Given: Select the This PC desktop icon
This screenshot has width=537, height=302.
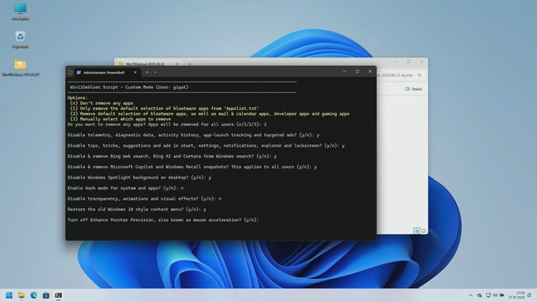Looking at the screenshot, I should (20, 12).
